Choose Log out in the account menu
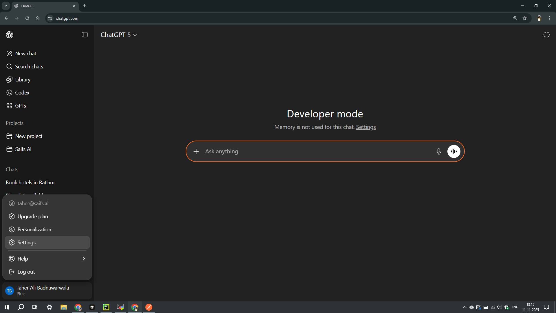556x313 pixels. coord(47,272)
